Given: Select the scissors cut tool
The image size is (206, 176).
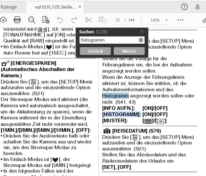Looking at the screenshot, I should coord(89,20).
